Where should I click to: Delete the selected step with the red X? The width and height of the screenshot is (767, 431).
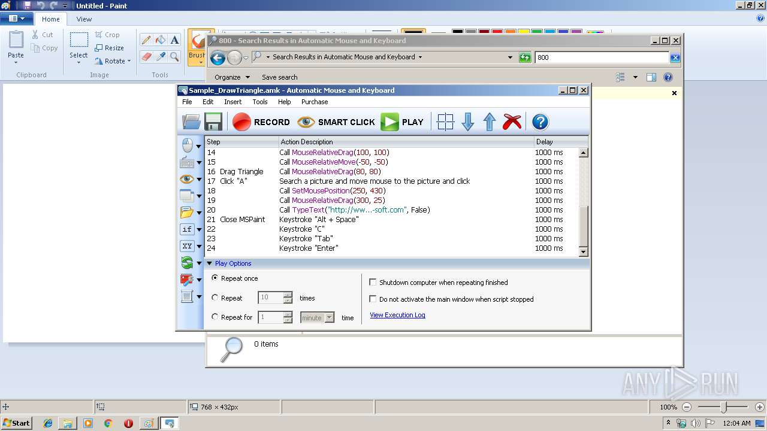[x=512, y=122]
